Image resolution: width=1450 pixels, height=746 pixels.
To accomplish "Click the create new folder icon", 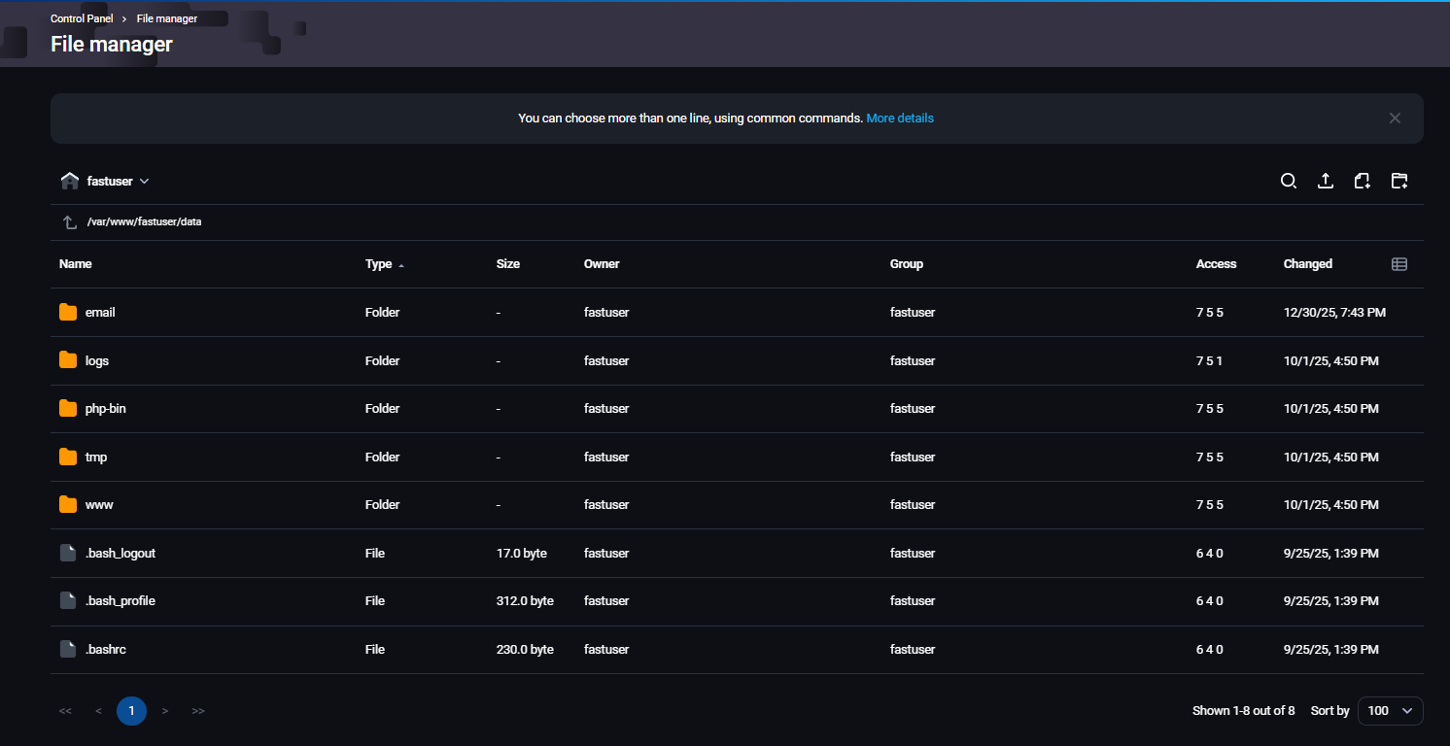I will point(1398,181).
